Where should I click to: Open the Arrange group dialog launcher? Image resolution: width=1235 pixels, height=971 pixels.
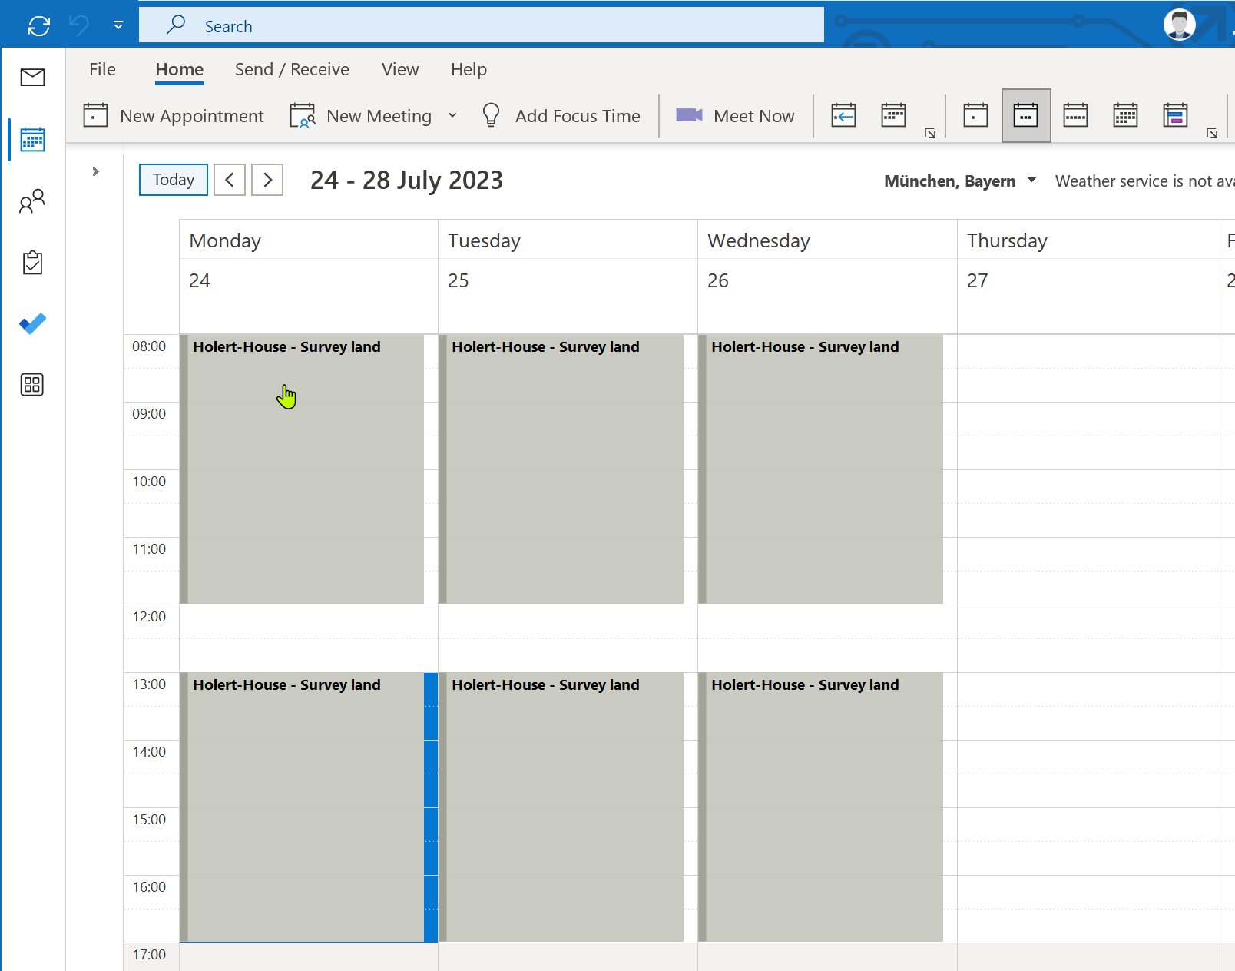coord(1212,133)
